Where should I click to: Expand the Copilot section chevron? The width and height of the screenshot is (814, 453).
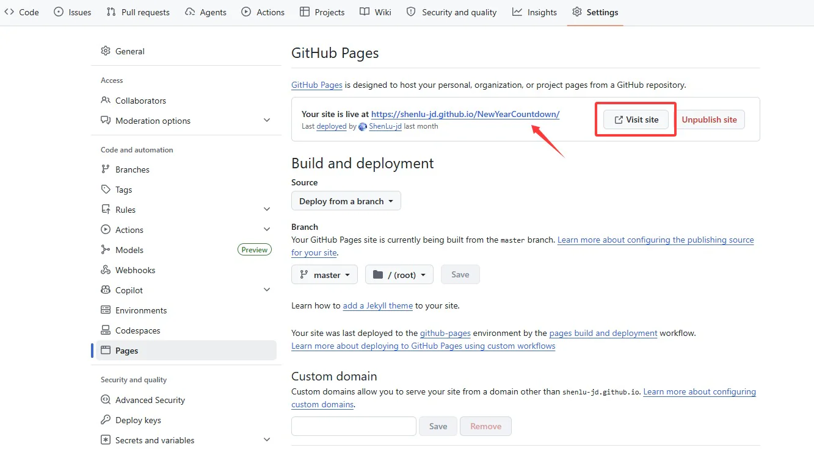[267, 290]
